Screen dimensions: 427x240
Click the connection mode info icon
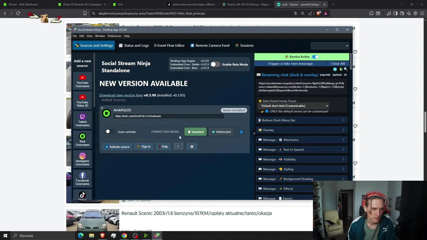click(x=242, y=132)
